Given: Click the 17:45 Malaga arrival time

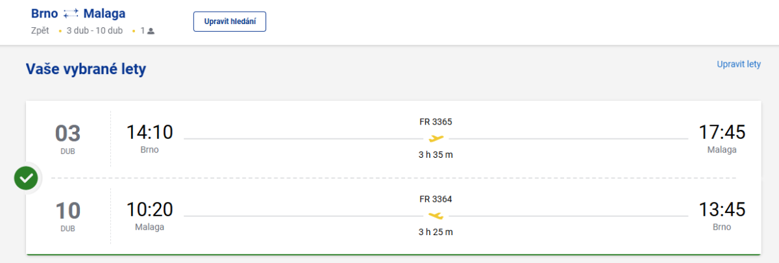Looking at the screenshot, I should [722, 132].
